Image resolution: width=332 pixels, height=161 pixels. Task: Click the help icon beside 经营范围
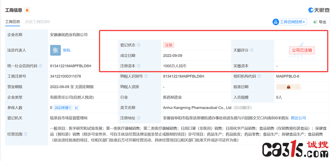click(x=26, y=134)
